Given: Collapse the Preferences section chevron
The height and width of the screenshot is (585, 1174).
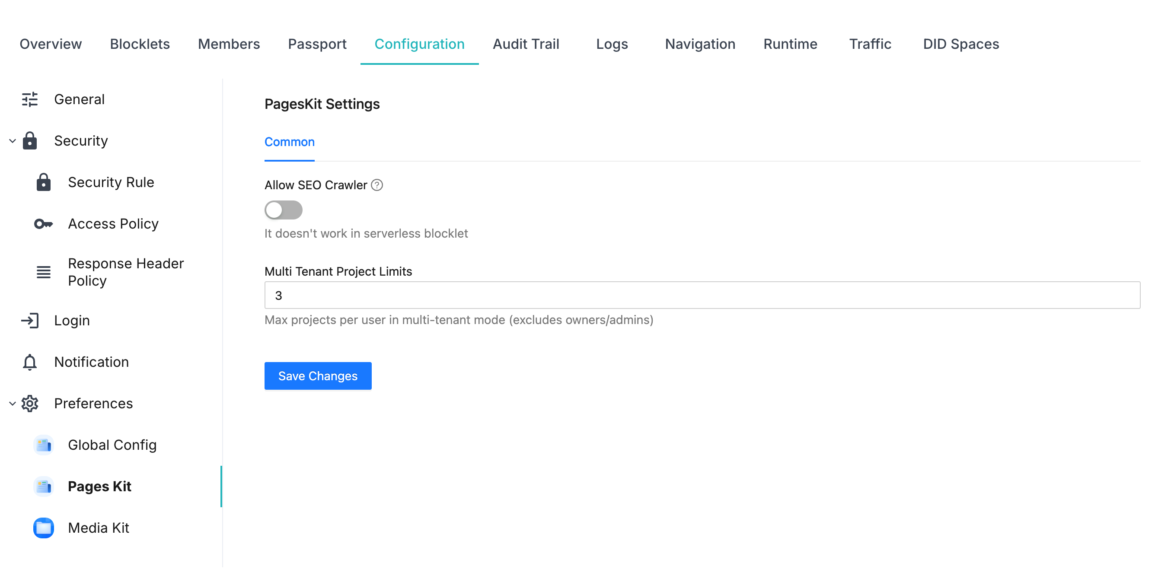Looking at the screenshot, I should coord(12,403).
